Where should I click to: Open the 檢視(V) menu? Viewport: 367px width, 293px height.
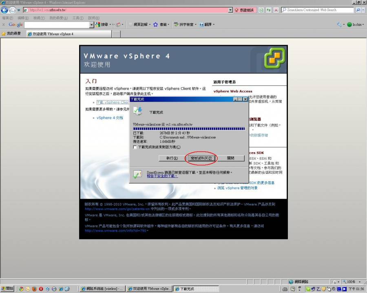tap(39, 18)
